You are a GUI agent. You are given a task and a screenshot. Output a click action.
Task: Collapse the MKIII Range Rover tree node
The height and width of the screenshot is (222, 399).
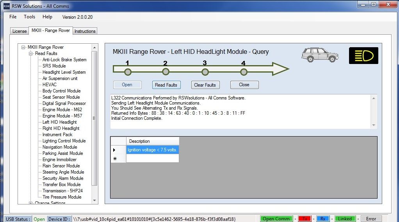coord(23,47)
